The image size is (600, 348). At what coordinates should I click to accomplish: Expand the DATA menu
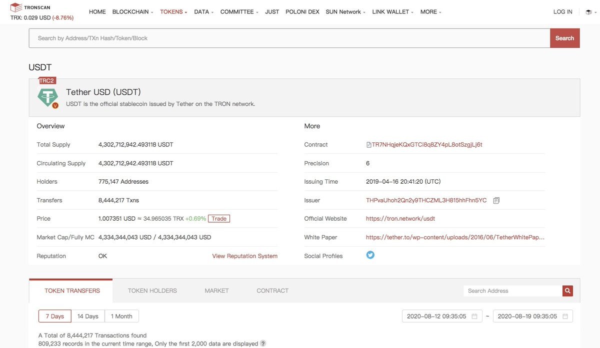point(204,11)
